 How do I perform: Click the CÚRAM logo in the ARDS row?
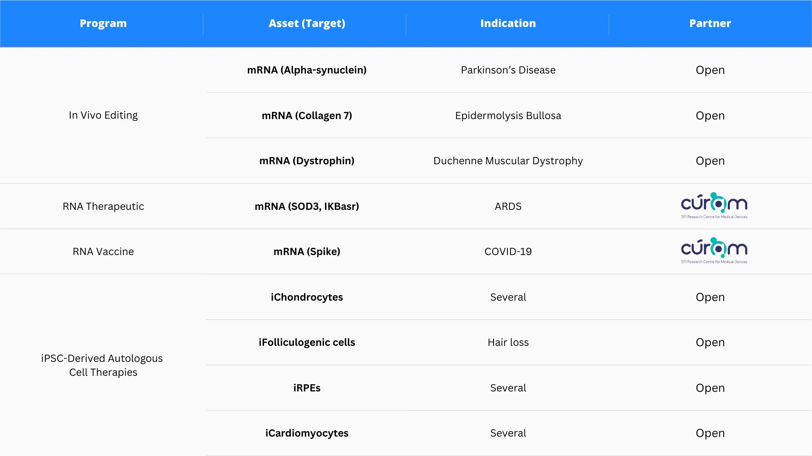[x=714, y=206]
